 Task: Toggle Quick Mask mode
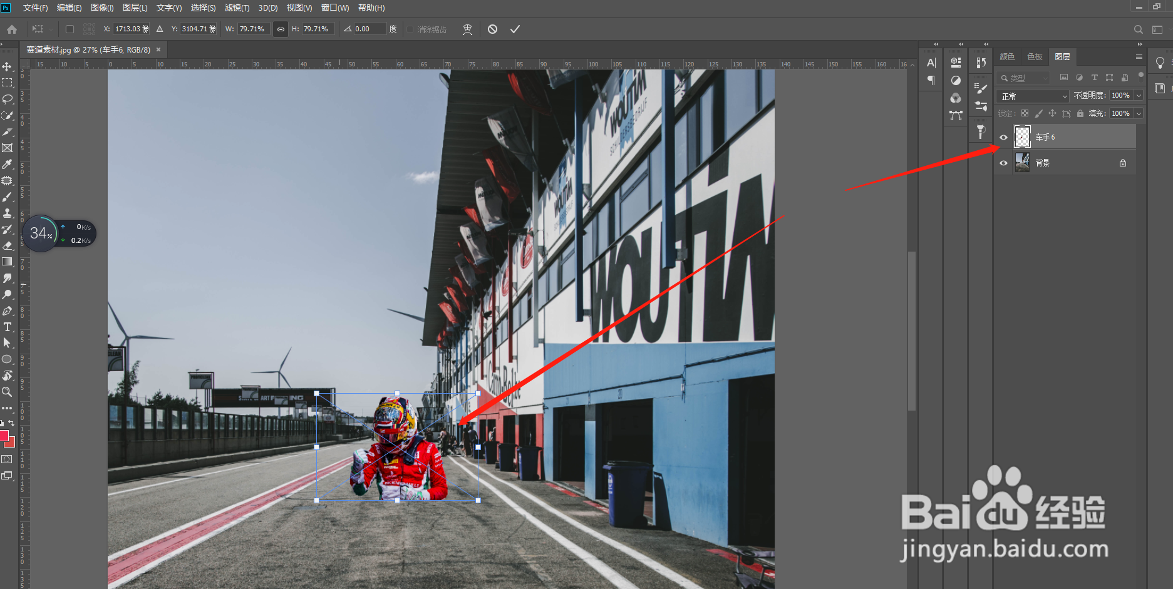coord(7,459)
